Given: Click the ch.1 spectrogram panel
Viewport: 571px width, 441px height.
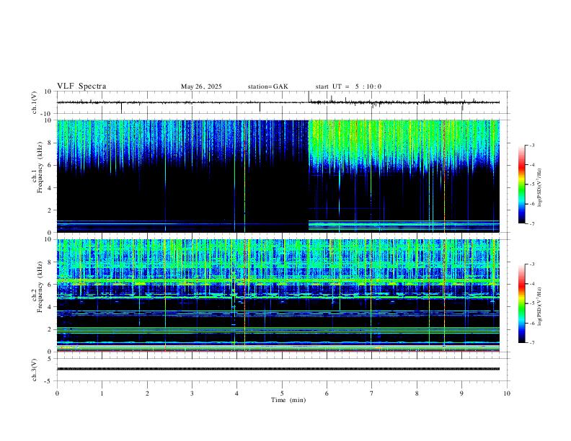Looking at the screenshot, I should coord(278,176).
